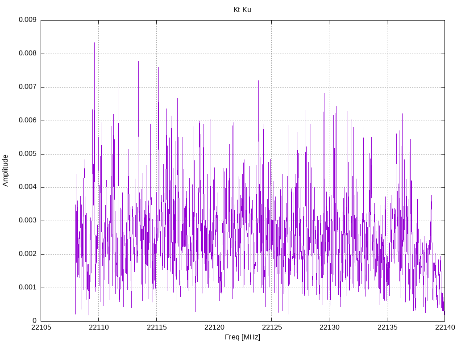Click the 22115 x-axis tick label
This screenshot has width=457, height=343.
click(157, 327)
